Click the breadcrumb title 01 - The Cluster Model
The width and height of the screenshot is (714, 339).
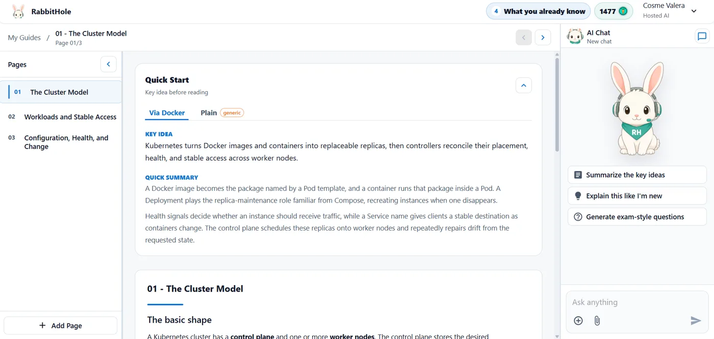(91, 34)
